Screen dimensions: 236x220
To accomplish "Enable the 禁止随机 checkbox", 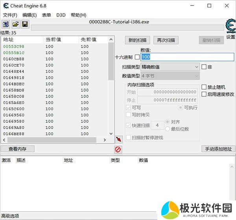I will coord(204,87).
